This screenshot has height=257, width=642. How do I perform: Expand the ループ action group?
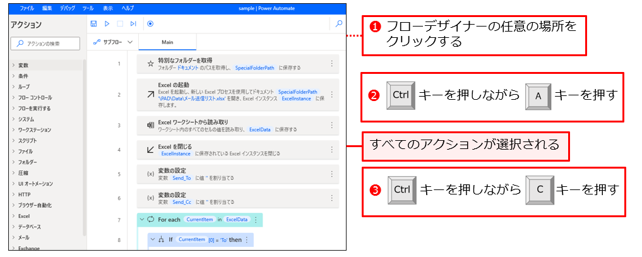[x=13, y=87]
